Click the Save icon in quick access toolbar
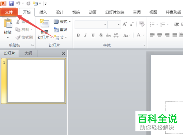 click(x=11, y=3)
